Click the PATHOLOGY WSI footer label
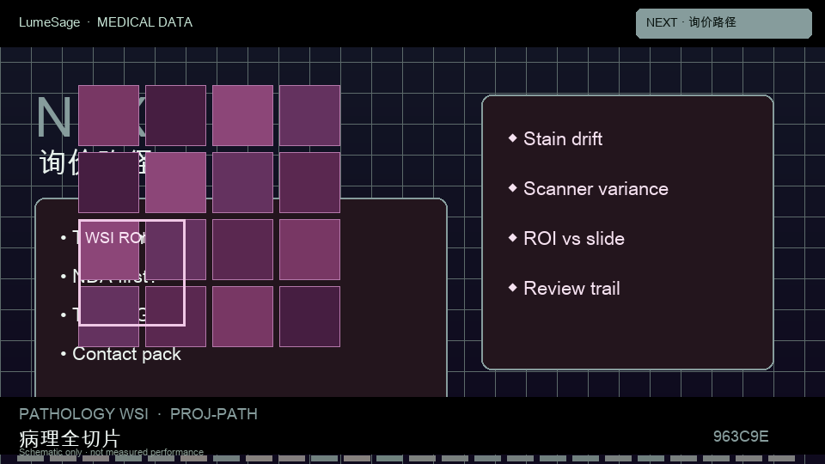Image resolution: width=825 pixels, height=464 pixels. (x=83, y=414)
